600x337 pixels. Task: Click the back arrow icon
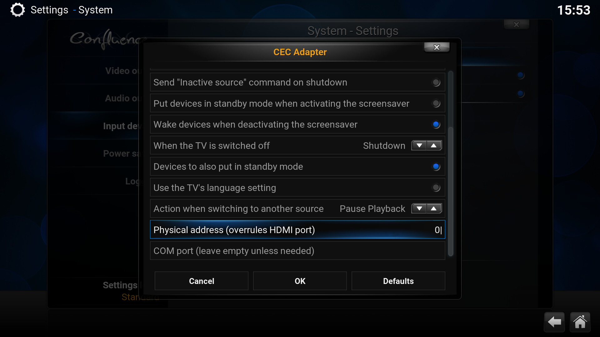coord(554,322)
